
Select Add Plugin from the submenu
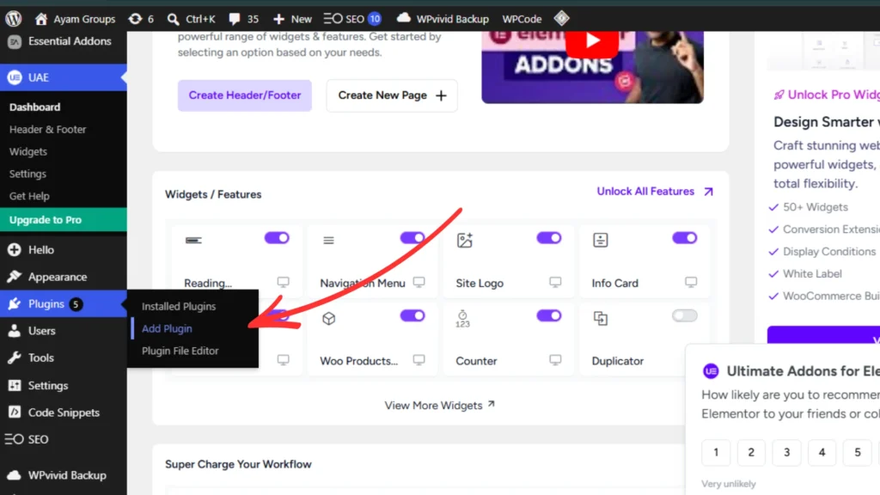point(167,329)
